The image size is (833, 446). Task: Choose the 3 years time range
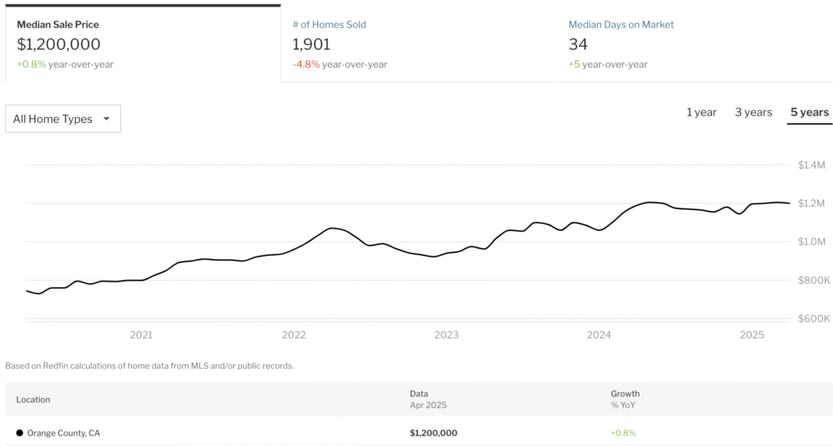pyautogui.click(x=753, y=112)
